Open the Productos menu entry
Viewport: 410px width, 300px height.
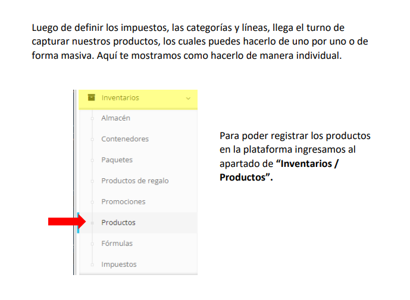coord(118,223)
